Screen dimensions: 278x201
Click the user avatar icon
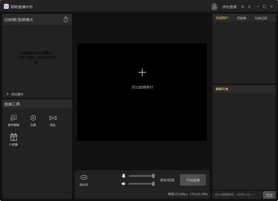tap(214, 6)
